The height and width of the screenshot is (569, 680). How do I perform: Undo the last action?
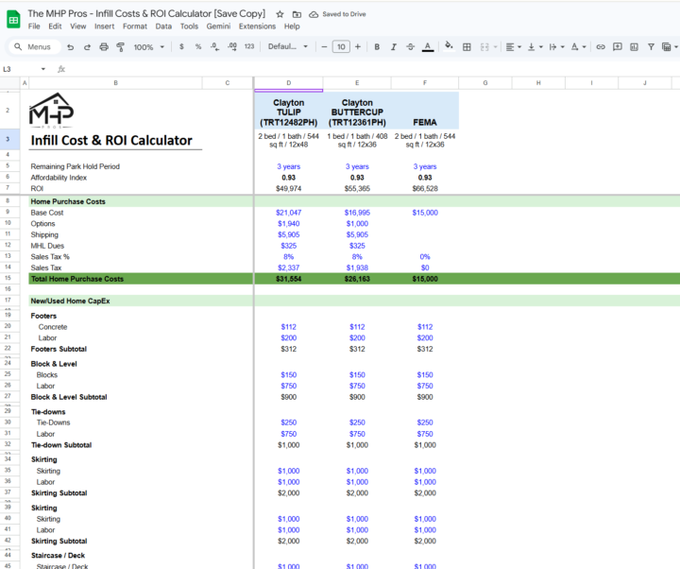(x=70, y=47)
